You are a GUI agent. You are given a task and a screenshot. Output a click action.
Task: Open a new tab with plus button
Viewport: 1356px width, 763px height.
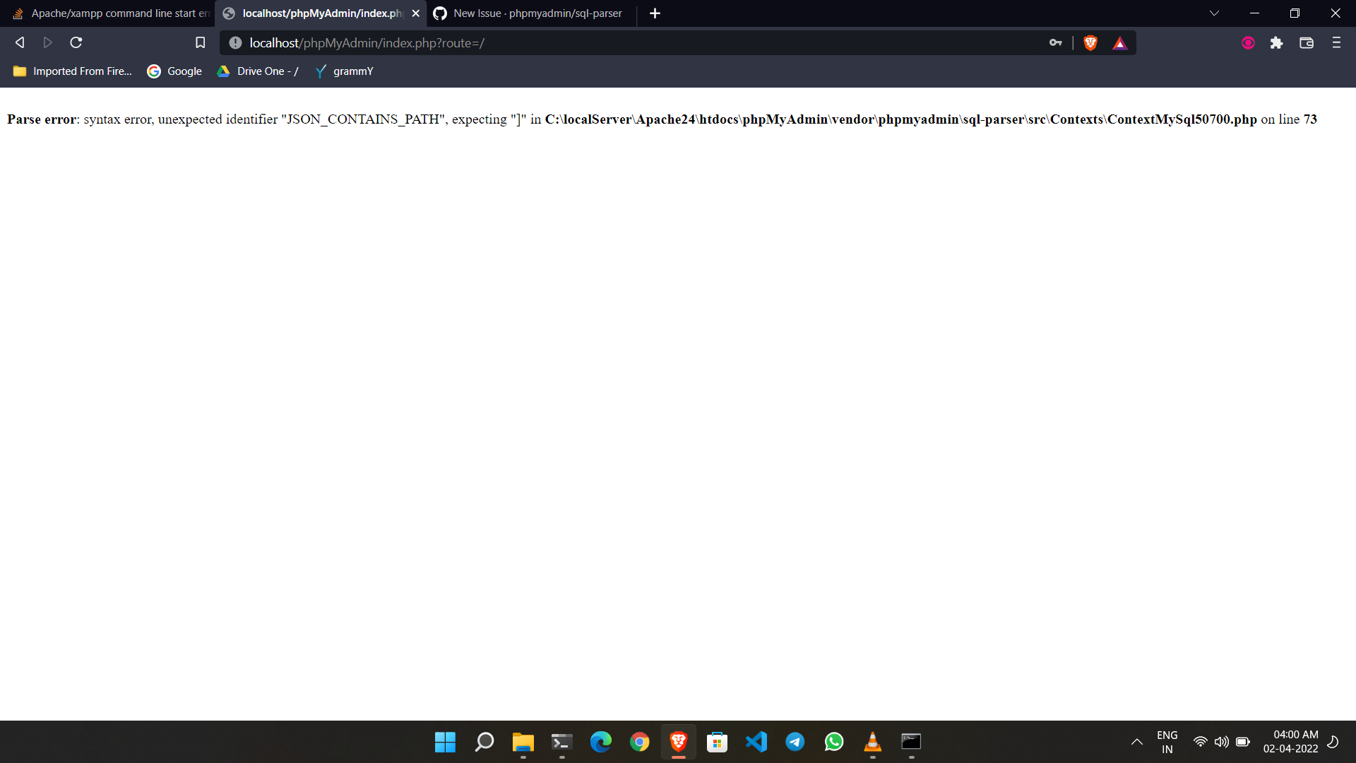655,13
